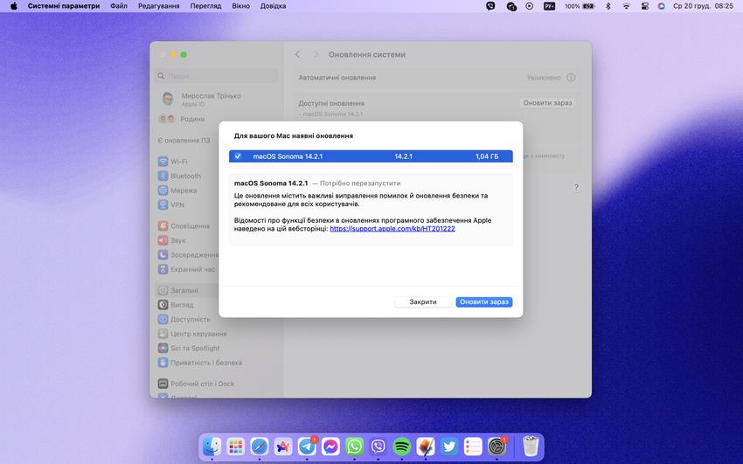The height and width of the screenshot is (464, 743).
Task: Open Safari from the Dock
Action: [260, 447]
